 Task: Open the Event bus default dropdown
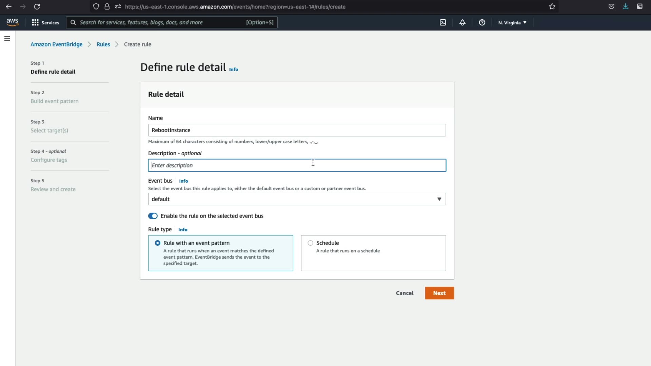297,199
